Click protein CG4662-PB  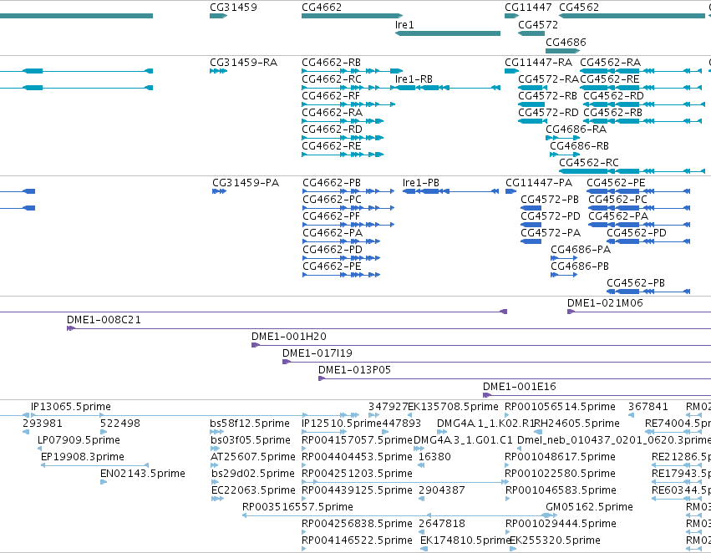[332, 183]
